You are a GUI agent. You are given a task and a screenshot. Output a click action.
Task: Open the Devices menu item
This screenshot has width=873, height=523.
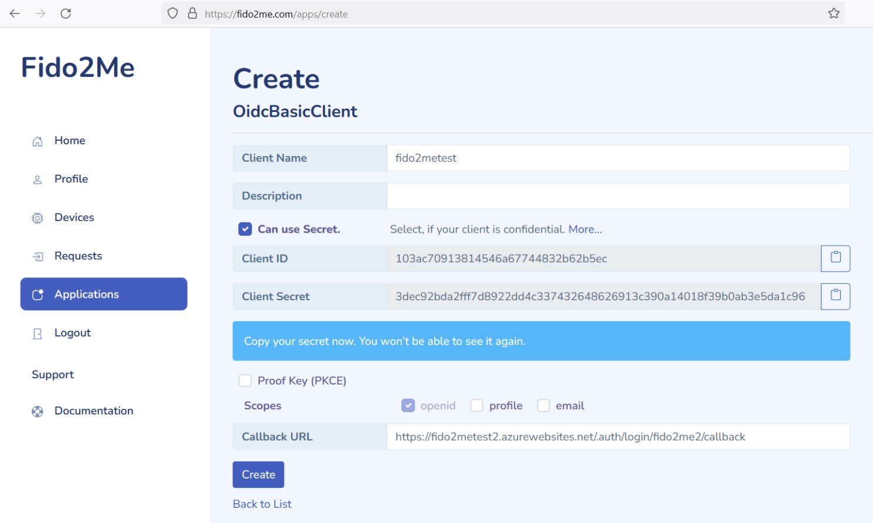pyautogui.click(x=74, y=218)
